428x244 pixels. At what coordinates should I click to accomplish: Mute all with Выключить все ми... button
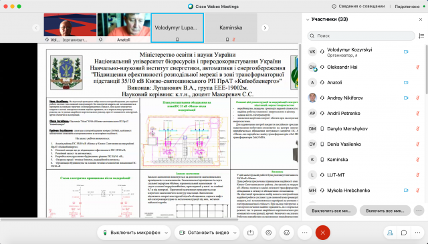pyautogui.click(x=331, y=211)
